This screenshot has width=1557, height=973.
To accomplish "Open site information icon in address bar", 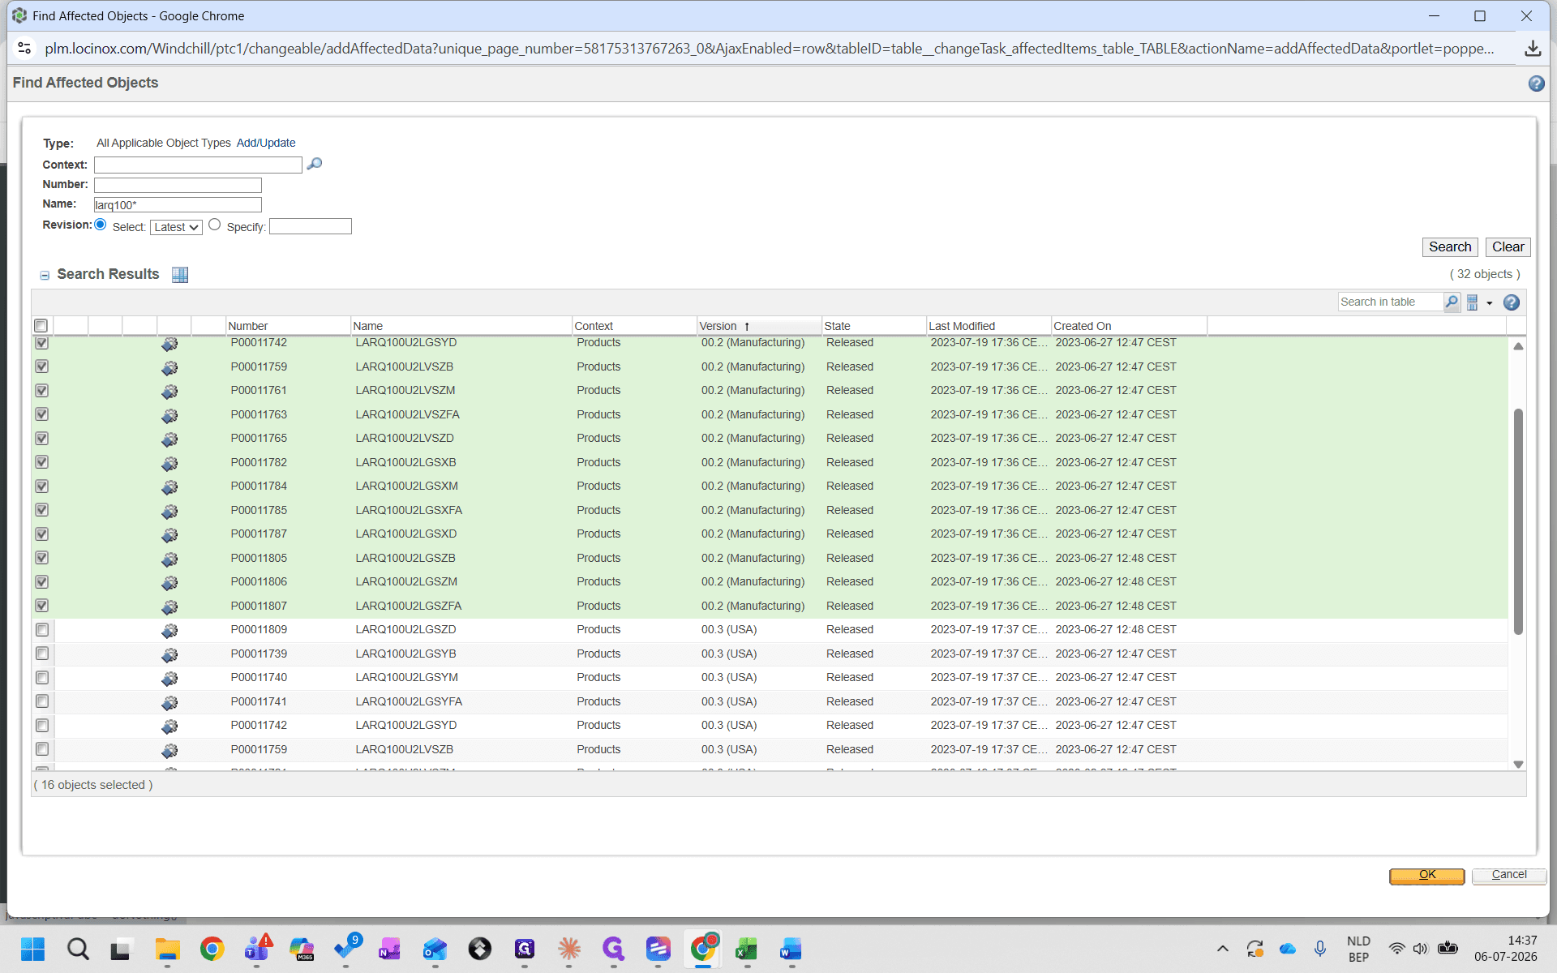I will click(x=24, y=49).
